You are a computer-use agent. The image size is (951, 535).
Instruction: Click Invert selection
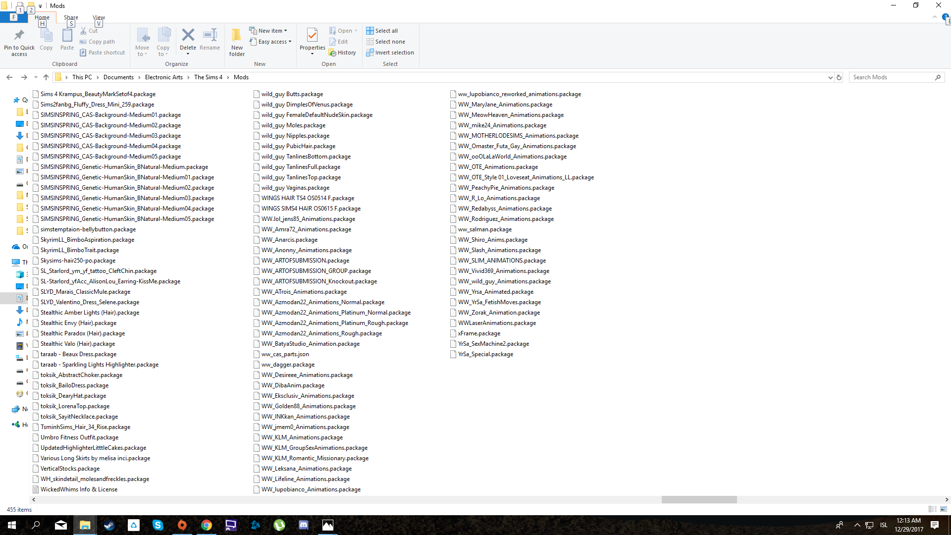[390, 53]
